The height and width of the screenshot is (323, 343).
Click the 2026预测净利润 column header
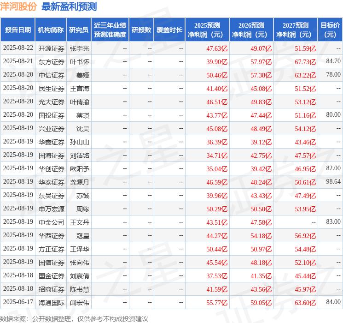[x=251, y=30]
